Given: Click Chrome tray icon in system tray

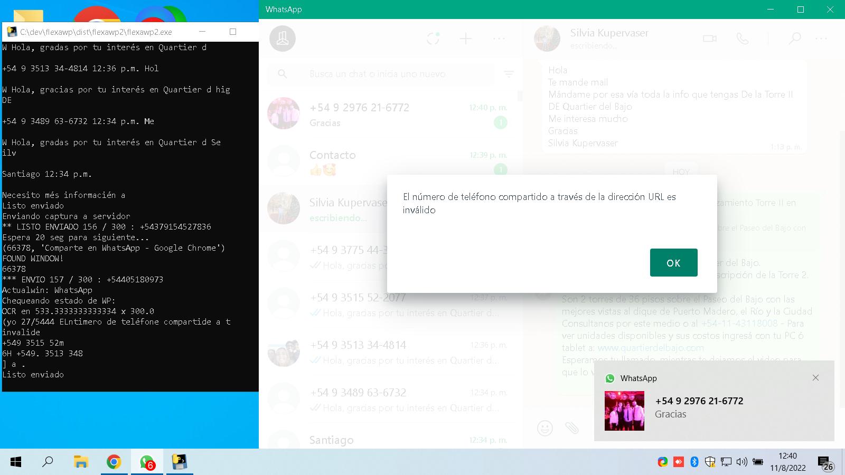Looking at the screenshot, I should [662, 462].
